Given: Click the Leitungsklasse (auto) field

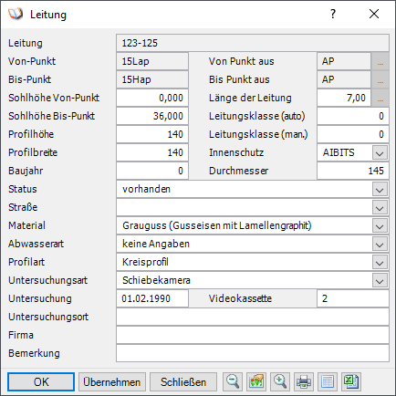Looking at the screenshot, I should coord(353,116).
